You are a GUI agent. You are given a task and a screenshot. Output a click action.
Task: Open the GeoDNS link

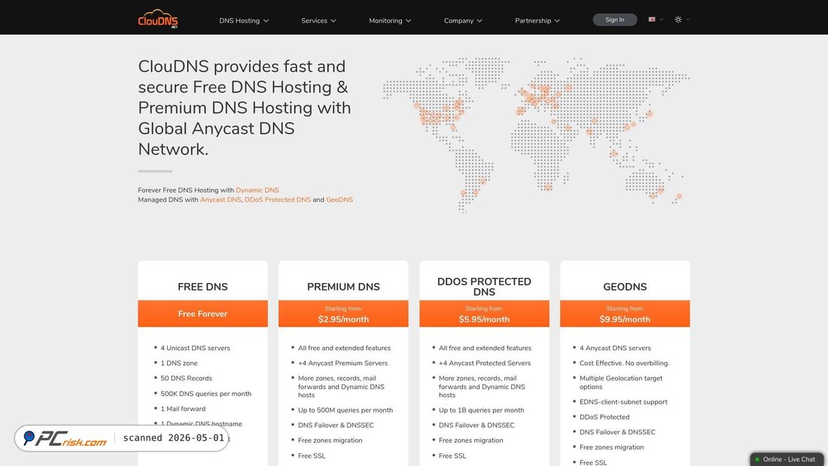click(339, 199)
